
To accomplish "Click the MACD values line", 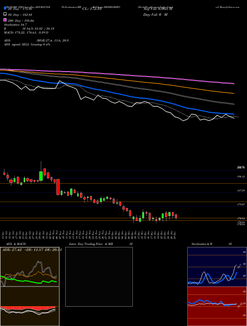I will (x=26, y=33).
